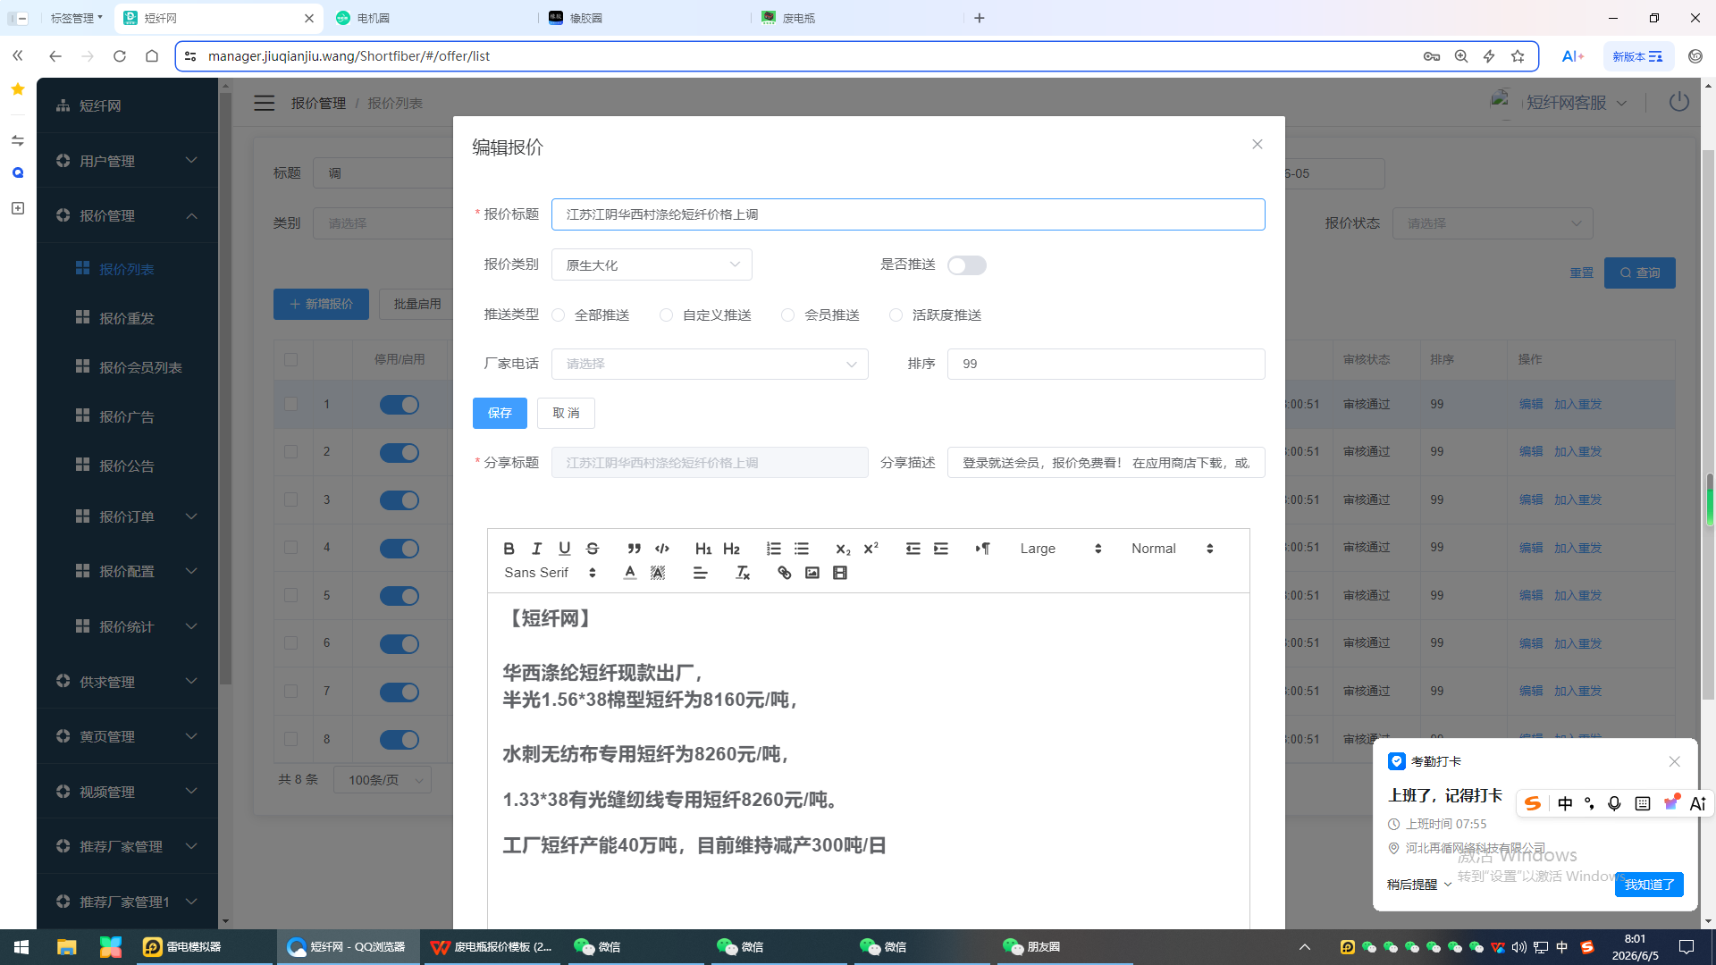Insert an image into the editor
Viewport: 1716px width, 965px height.
(x=812, y=573)
